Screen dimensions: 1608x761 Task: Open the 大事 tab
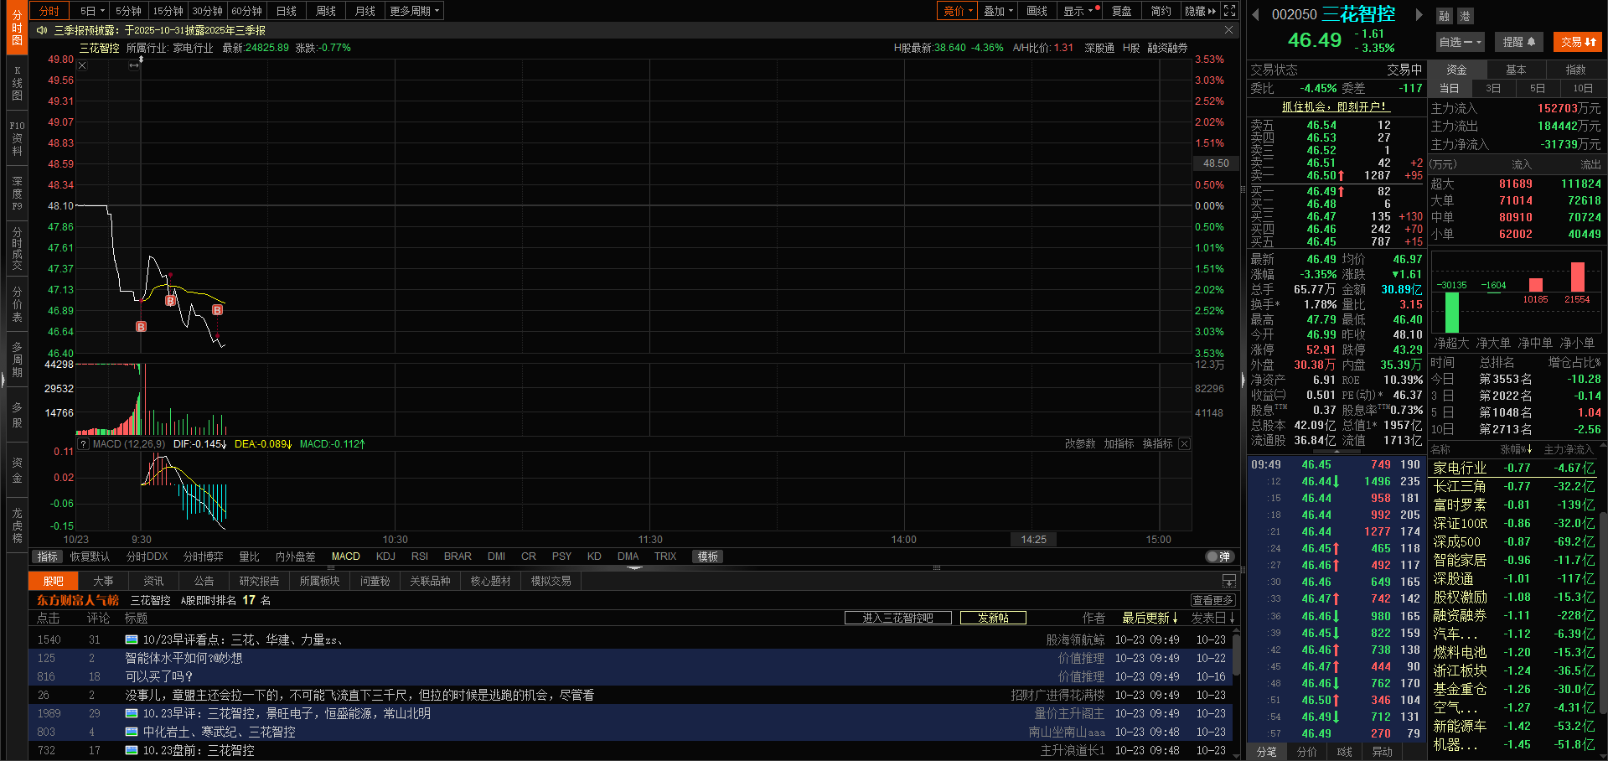pos(103,581)
